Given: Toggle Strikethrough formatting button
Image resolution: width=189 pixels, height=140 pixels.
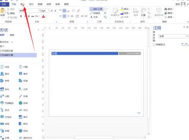Looking at the screenshot, I should tap(33, 16).
